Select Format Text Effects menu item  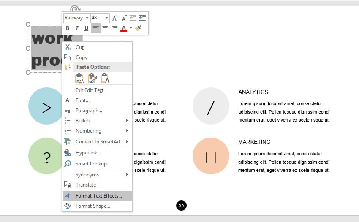coord(98,196)
